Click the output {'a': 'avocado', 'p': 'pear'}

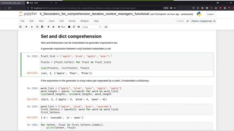pos(62,118)
